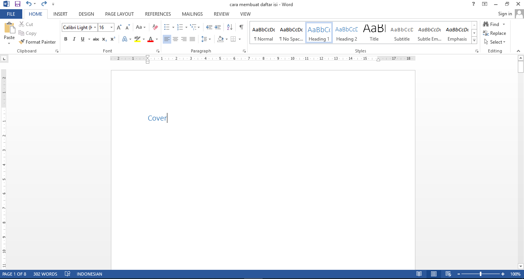Shrink the font size

(127, 28)
